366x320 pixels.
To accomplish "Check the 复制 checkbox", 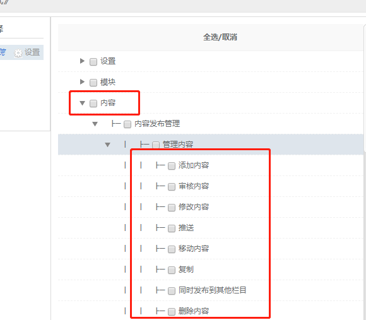I will point(172,270).
